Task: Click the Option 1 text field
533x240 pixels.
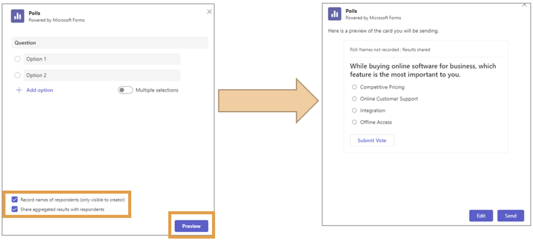Action: coord(101,59)
